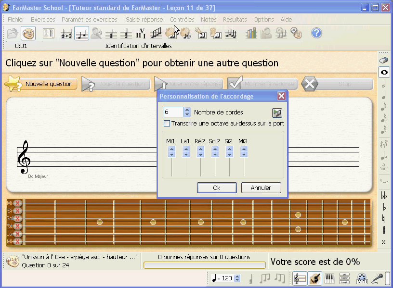Image resolution: width=393 pixels, height=288 pixels.
Task: Click the tuning preset icon in dialog
Action: point(277,113)
